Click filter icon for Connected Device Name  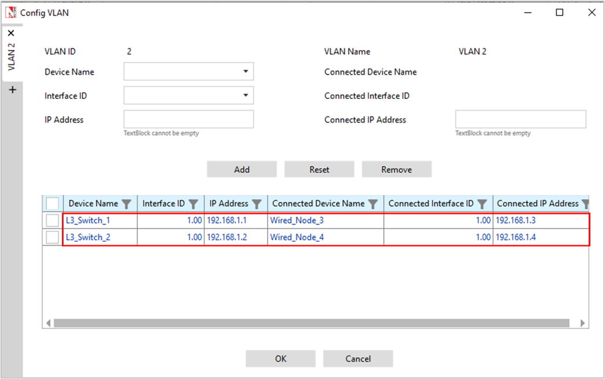[x=373, y=204]
